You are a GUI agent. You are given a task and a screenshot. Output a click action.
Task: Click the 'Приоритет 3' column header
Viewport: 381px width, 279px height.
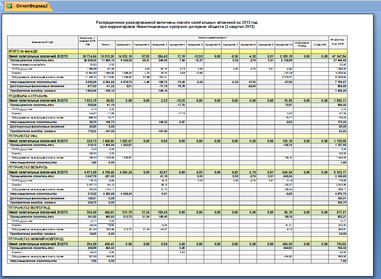click(160, 45)
